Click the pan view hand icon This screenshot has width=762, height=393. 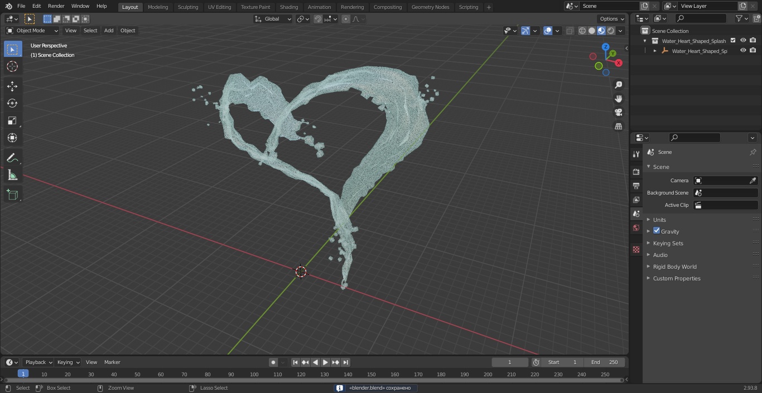pyautogui.click(x=619, y=99)
